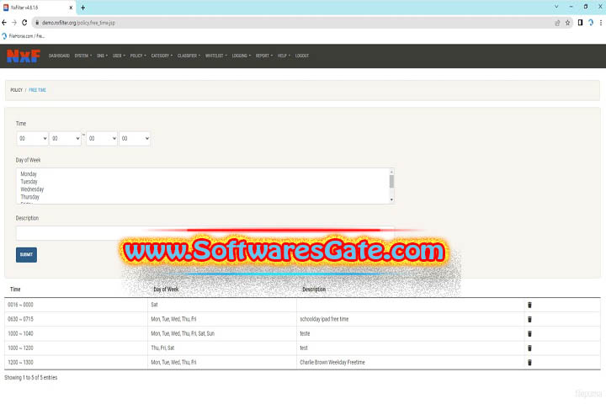Open the start hour dropdown

coord(33,138)
